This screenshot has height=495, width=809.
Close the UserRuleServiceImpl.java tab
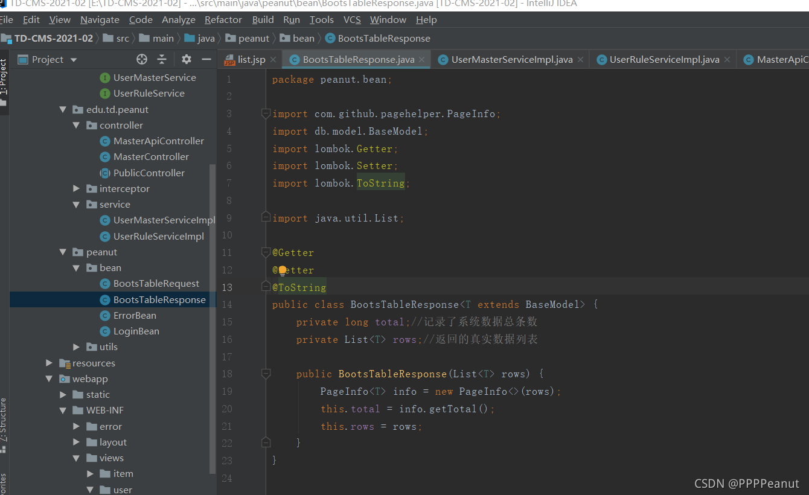727,59
